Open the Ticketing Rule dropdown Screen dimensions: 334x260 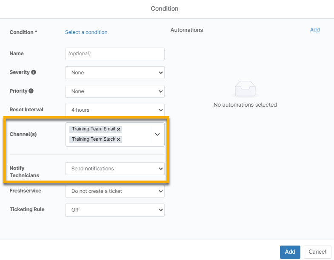click(114, 210)
